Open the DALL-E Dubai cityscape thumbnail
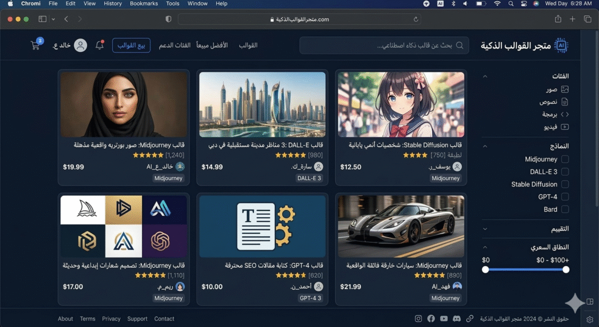 pos(263,105)
